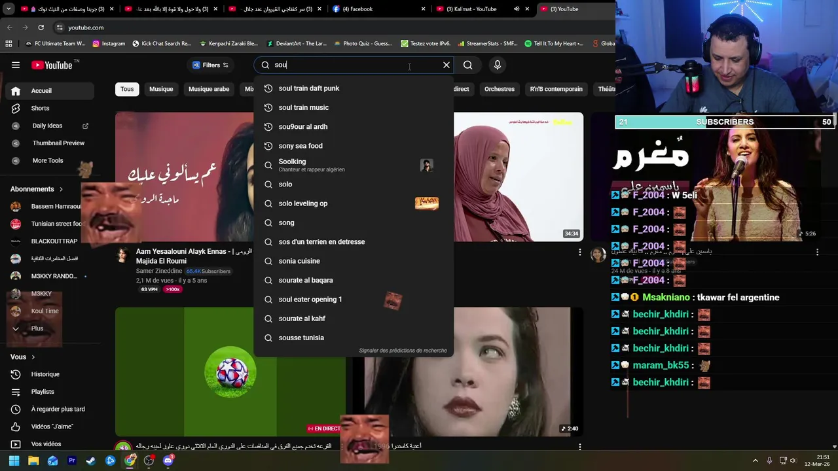Open site info icon in address bar
The height and width of the screenshot is (471, 838).
(60, 27)
